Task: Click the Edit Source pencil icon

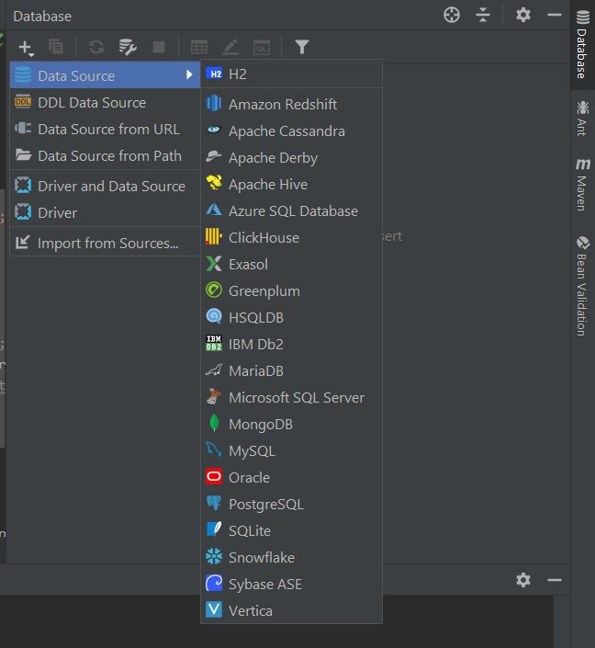Action: [230, 47]
